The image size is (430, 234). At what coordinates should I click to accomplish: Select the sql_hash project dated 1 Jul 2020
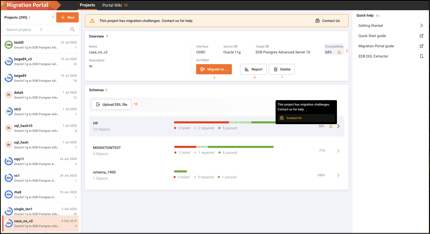(x=41, y=145)
